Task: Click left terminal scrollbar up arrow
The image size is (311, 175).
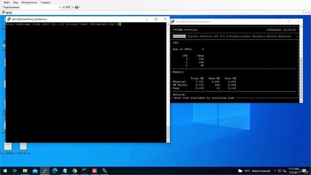Action: pos(168,24)
